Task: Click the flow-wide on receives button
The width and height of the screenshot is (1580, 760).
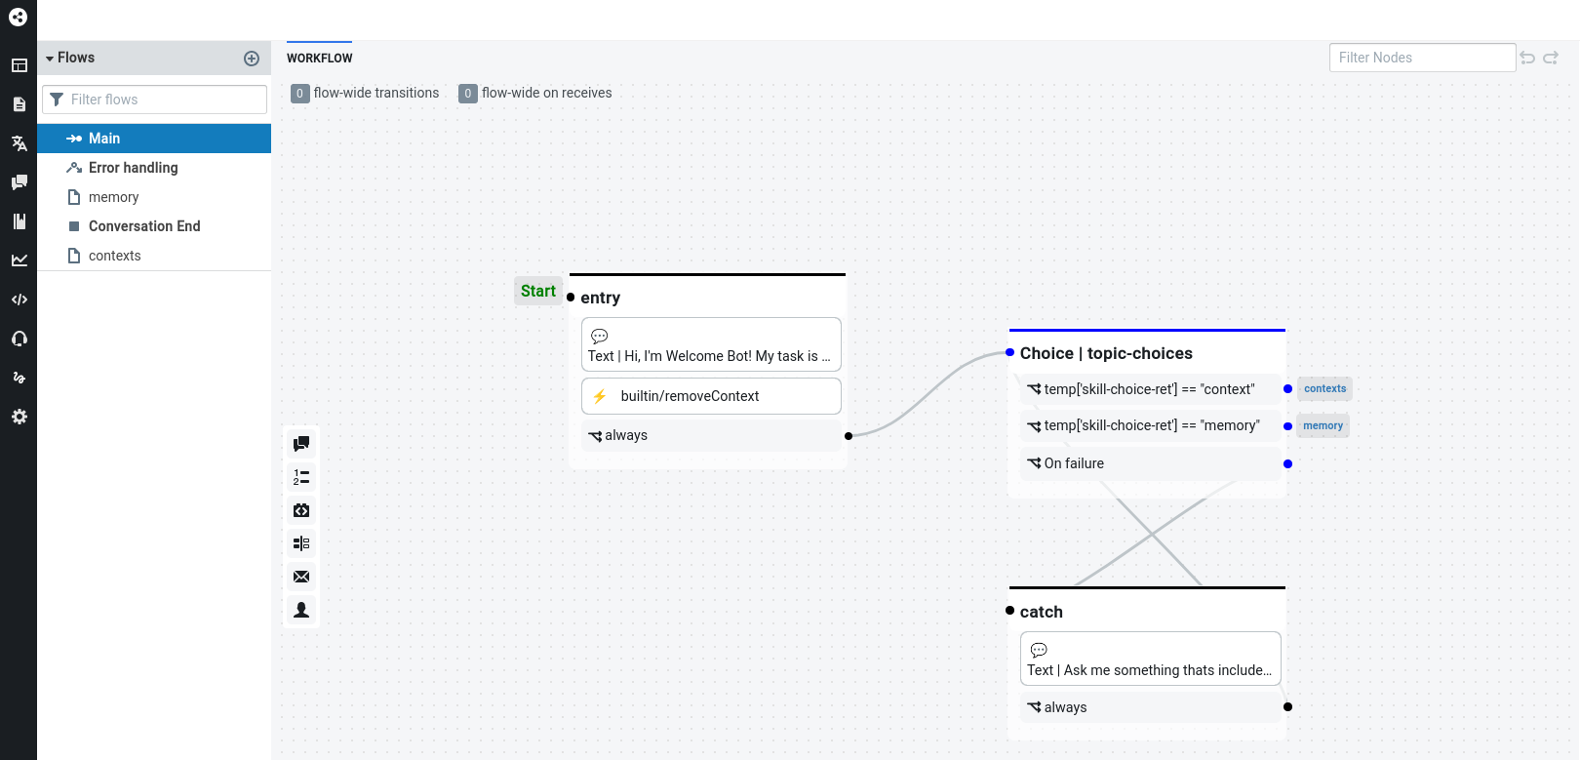Action: coord(535,94)
